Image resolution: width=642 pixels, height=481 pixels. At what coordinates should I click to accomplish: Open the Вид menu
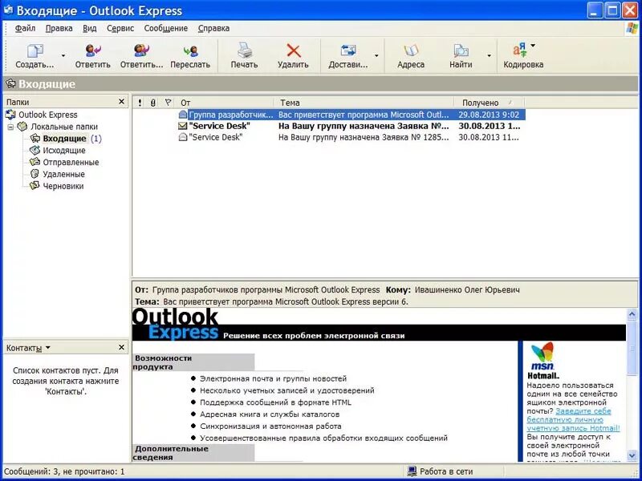click(x=90, y=28)
